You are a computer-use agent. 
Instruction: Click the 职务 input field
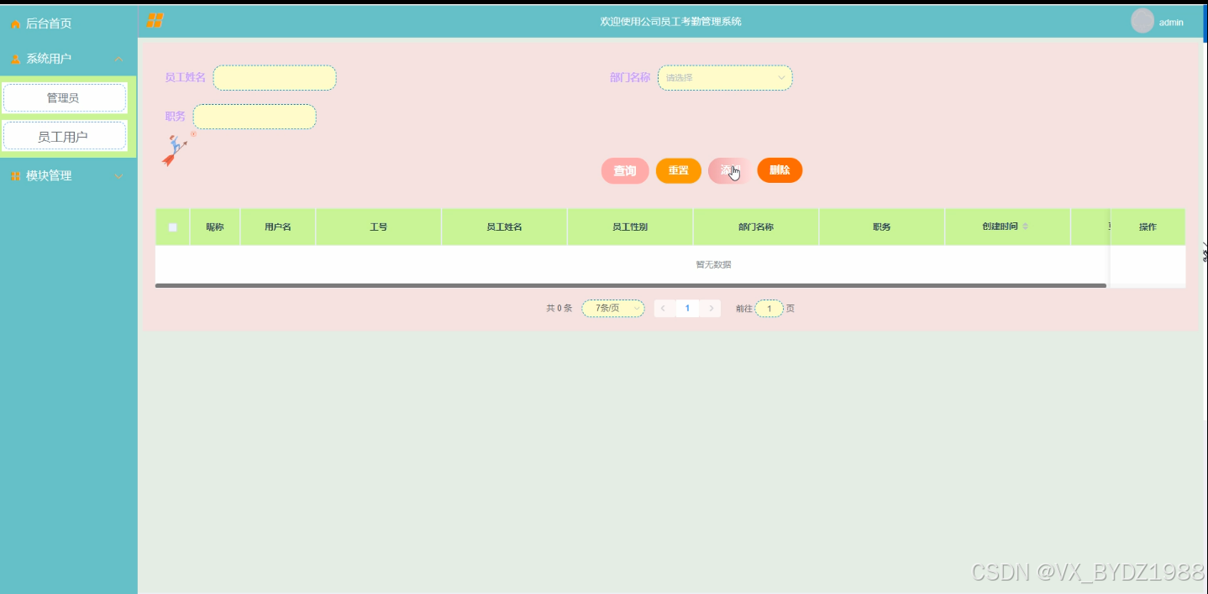click(x=255, y=117)
